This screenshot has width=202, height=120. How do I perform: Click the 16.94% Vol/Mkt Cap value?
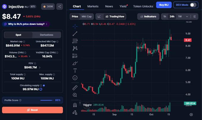(x=47, y=56)
